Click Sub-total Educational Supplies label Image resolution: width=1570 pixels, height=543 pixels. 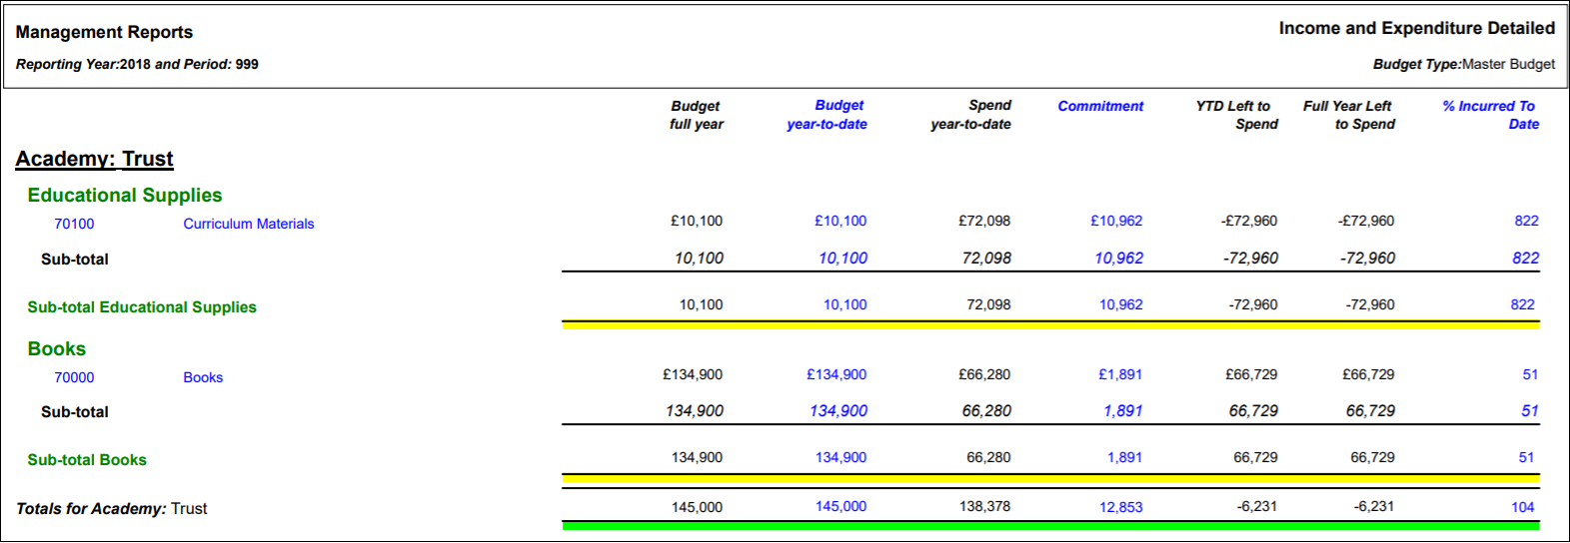tap(142, 307)
